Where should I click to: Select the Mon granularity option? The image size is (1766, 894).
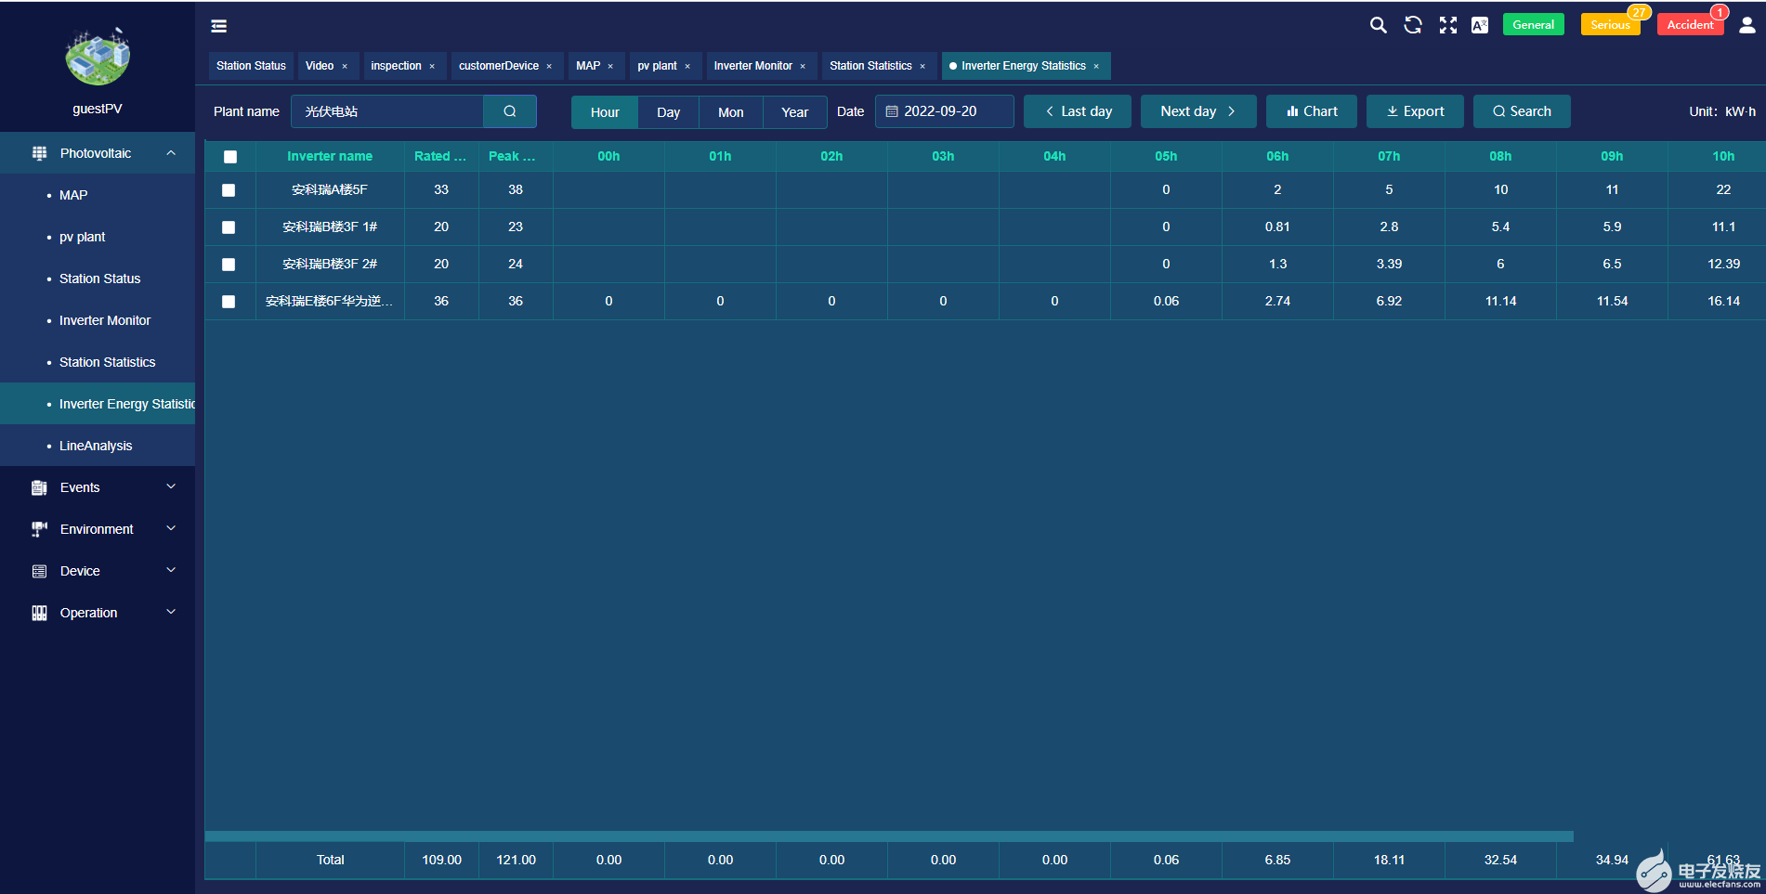tap(731, 112)
